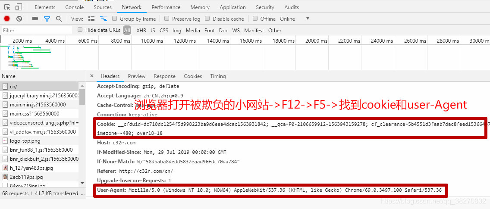Switch to the Application tab

[232, 7]
